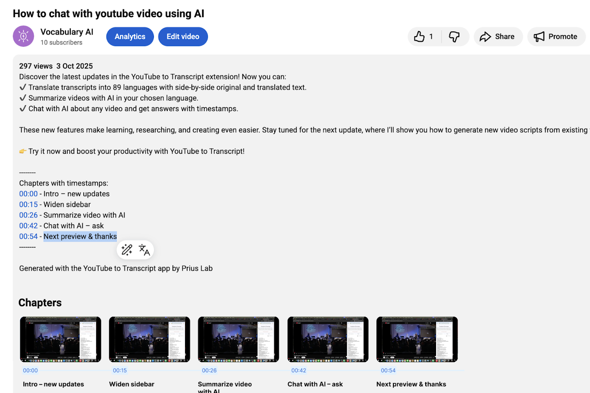The height and width of the screenshot is (393, 590).
Task: Click the thumbs down dislike icon
Action: pyautogui.click(x=454, y=37)
